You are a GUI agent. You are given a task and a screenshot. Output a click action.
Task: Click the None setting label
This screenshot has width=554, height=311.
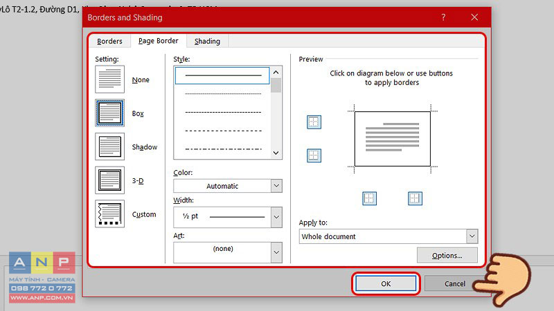pyautogui.click(x=141, y=80)
